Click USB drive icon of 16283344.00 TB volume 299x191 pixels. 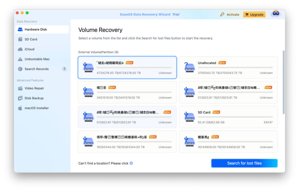[x=88, y=142]
